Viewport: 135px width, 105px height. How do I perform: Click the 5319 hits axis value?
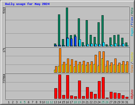pyautogui.click(x=4, y=10)
